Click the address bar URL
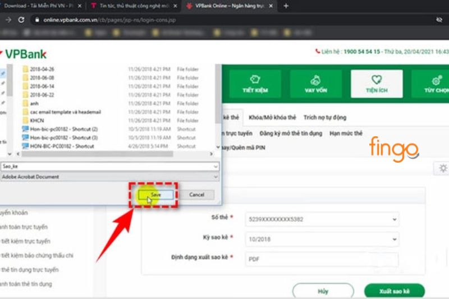 [x=109, y=20]
